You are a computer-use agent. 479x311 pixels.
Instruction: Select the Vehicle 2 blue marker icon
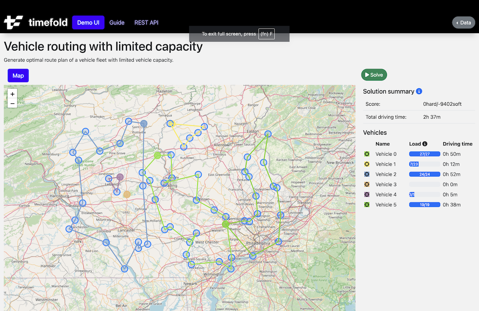pos(367,174)
